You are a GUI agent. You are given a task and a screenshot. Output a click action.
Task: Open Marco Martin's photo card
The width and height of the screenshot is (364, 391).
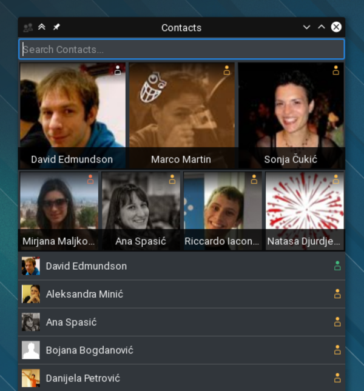click(181, 116)
